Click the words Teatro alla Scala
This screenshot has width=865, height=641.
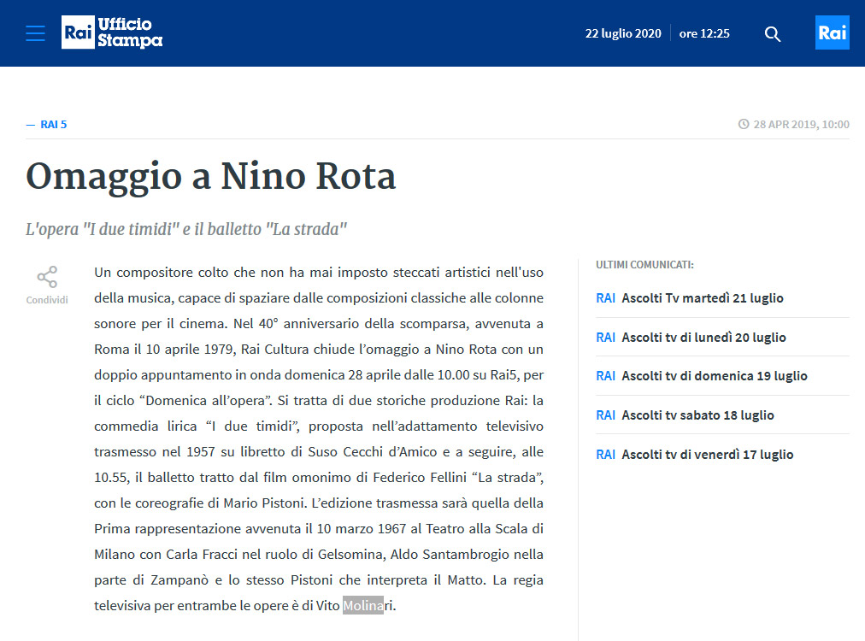(x=477, y=529)
